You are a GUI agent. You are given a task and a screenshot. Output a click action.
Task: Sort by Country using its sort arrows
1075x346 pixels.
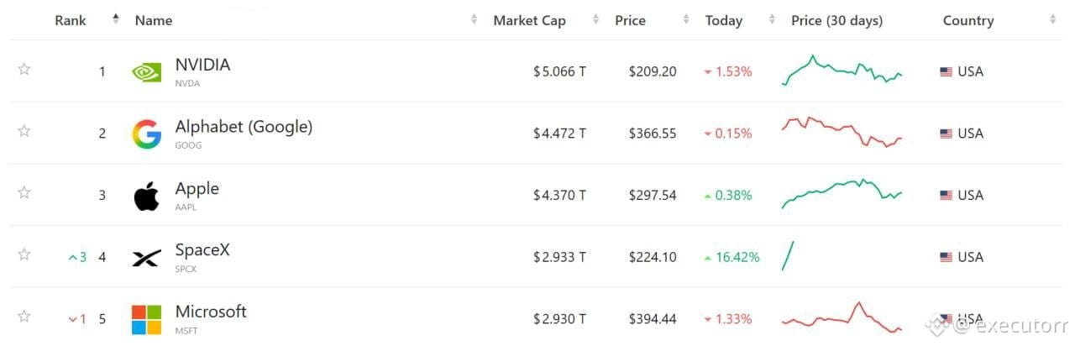tap(1054, 20)
